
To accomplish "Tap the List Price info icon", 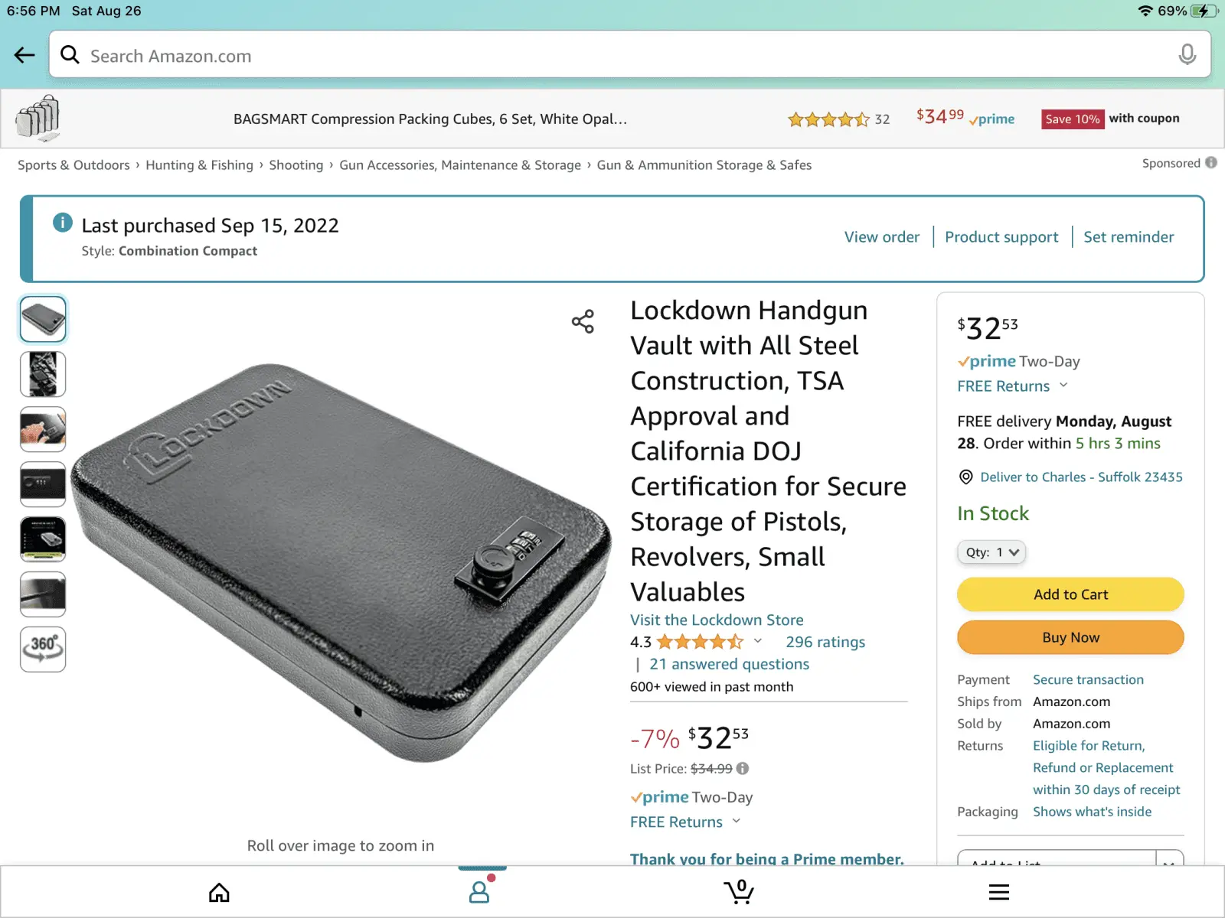I will pos(743,768).
